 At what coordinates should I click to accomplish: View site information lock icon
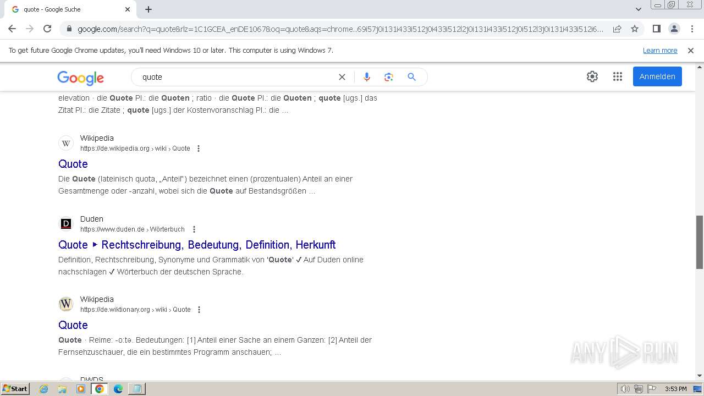(x=68, y=29)
